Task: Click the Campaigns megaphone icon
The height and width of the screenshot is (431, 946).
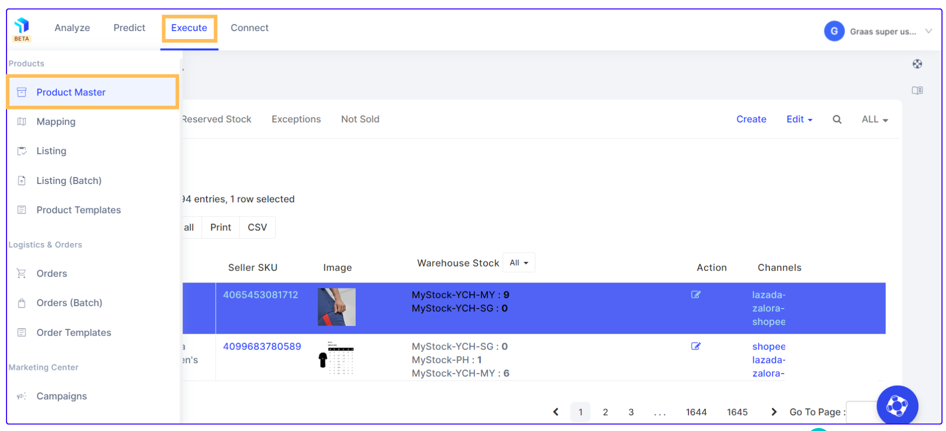Action: tap(22, 396)
